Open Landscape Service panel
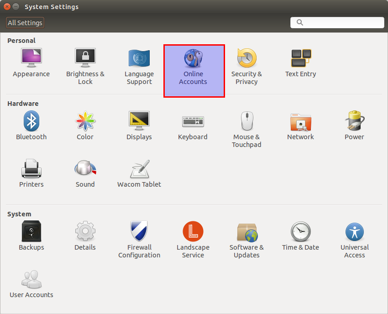 [x=193, y=240]
